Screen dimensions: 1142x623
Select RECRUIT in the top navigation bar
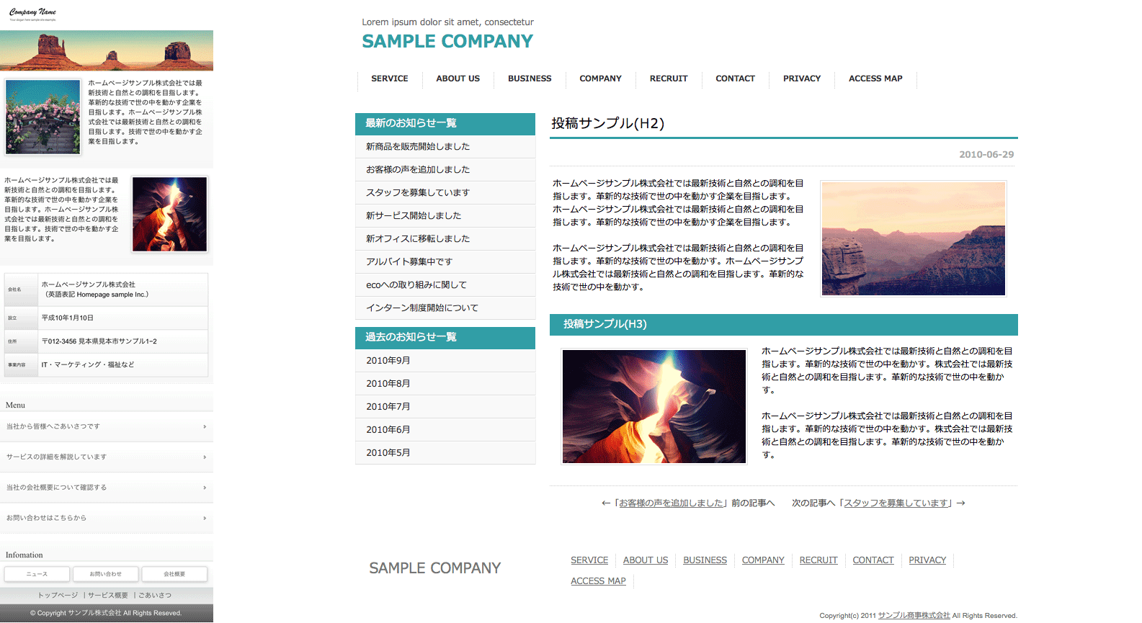[668, 79]
